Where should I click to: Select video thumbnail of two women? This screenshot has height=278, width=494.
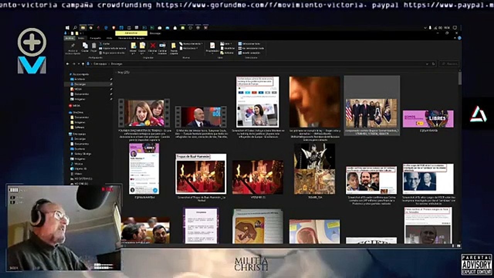144,113
